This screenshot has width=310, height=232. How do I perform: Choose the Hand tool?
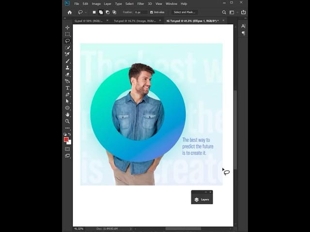pyautogui.click(x=67, y=115)
